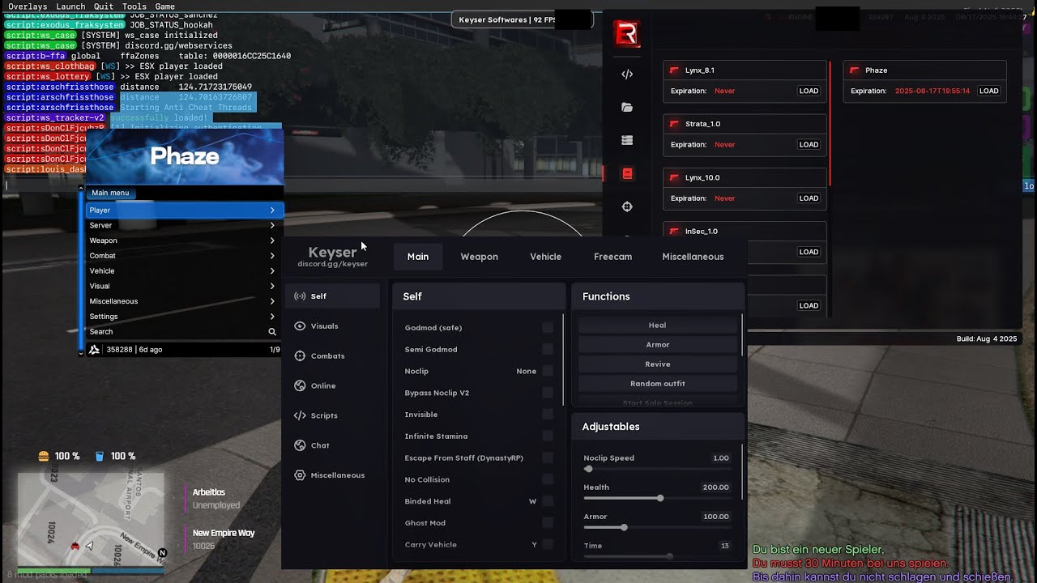
Task: Switch to the Vehicle tab in Keyser
Action: (x=545, y=257)
